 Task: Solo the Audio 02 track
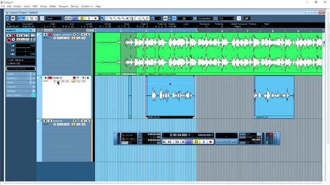tap(50, 78)
